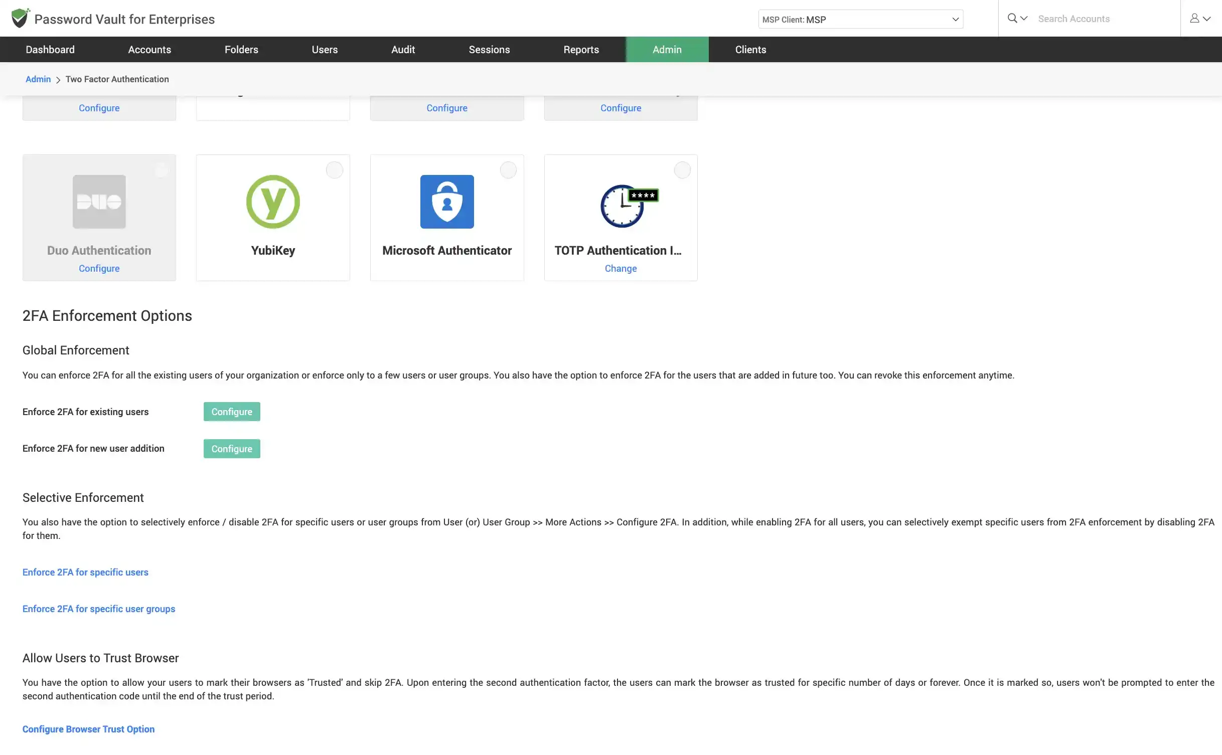Click the Duo Authentication logo icon
The image size is (1222, 755).
click(x=99, y=202)
